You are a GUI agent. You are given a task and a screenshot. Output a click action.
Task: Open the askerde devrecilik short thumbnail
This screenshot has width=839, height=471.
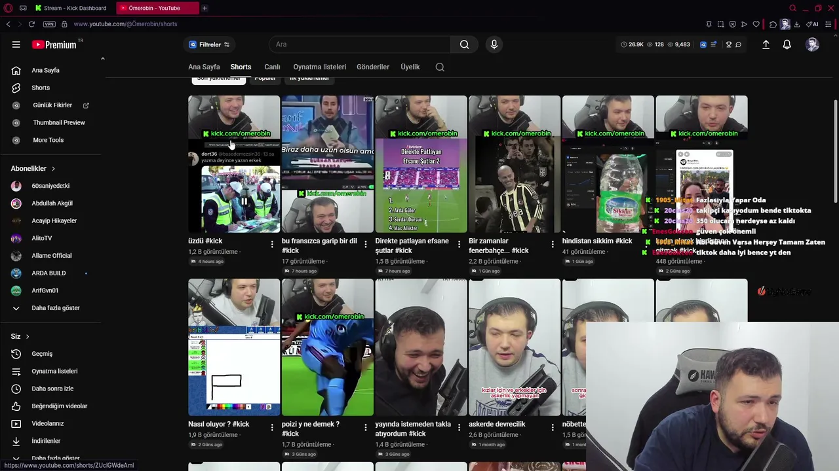pos(515,347)
